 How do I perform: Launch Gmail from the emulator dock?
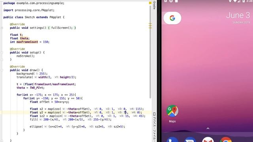[x=208, y=140]
